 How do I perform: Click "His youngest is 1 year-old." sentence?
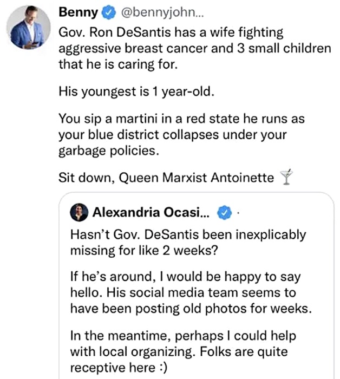coord(137,92)
